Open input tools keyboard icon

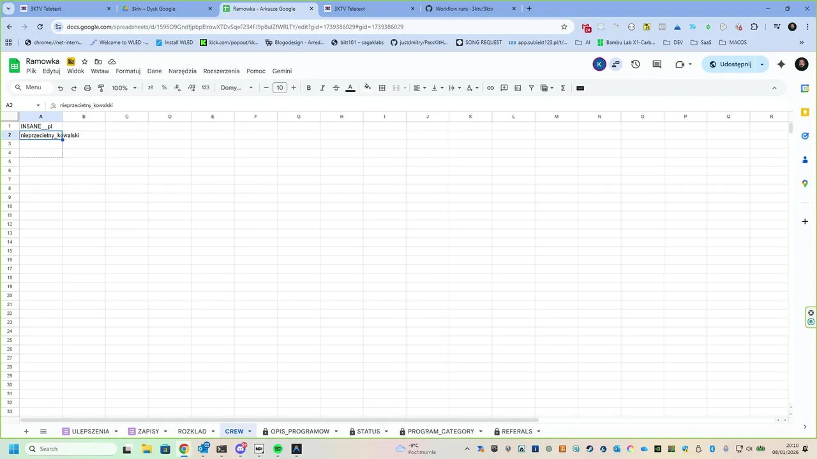[580, 88]
